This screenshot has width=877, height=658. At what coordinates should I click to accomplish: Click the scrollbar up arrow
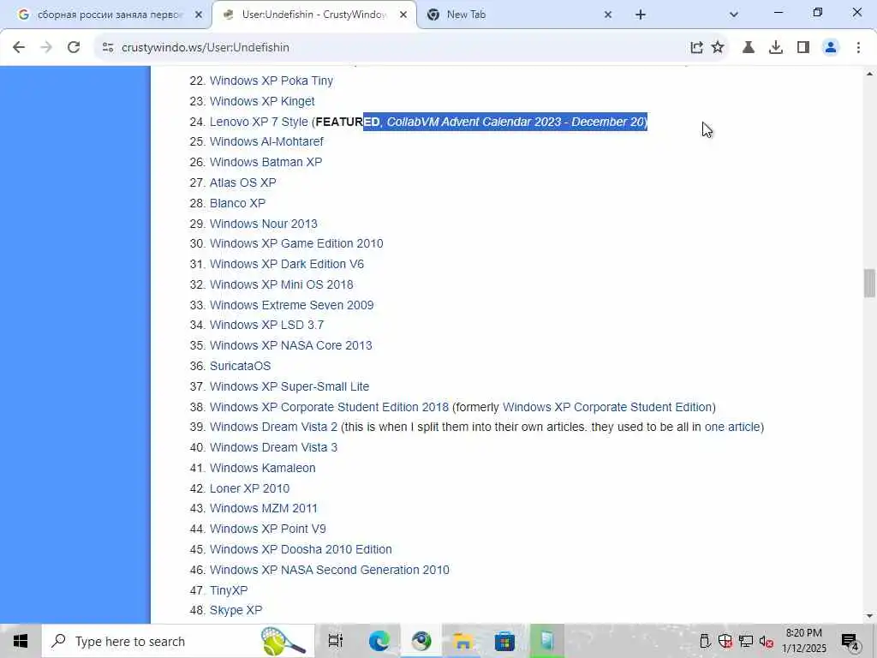tap(869, 74)
